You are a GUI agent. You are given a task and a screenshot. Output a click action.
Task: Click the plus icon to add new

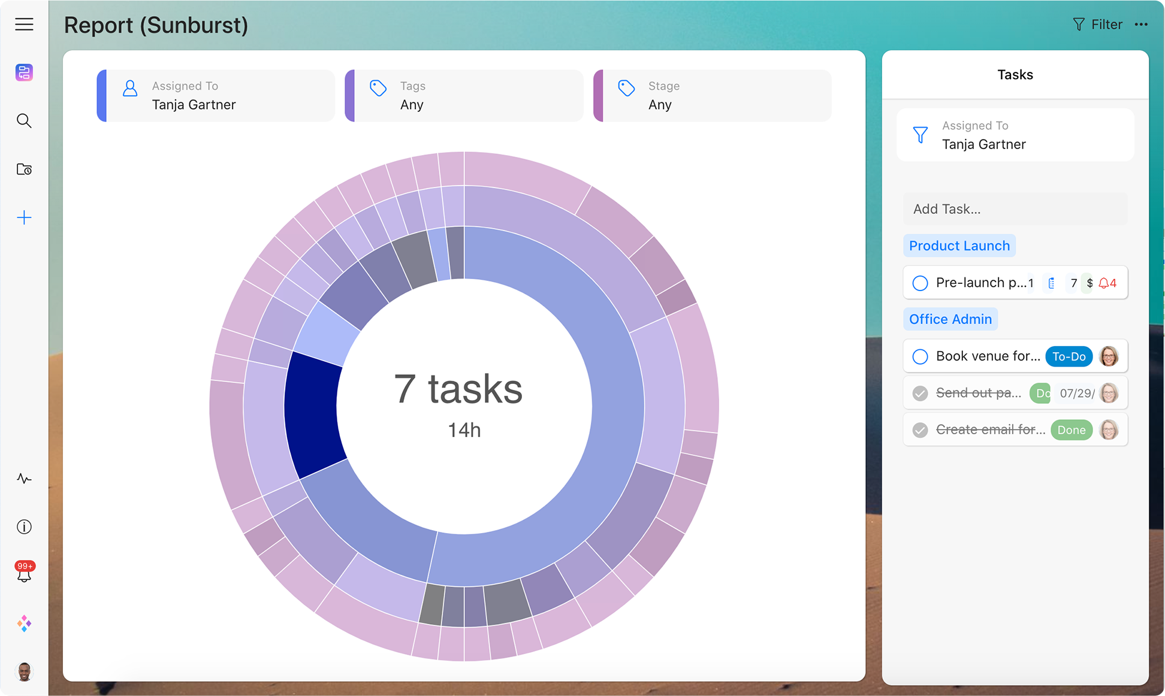(x=24, y=217)
